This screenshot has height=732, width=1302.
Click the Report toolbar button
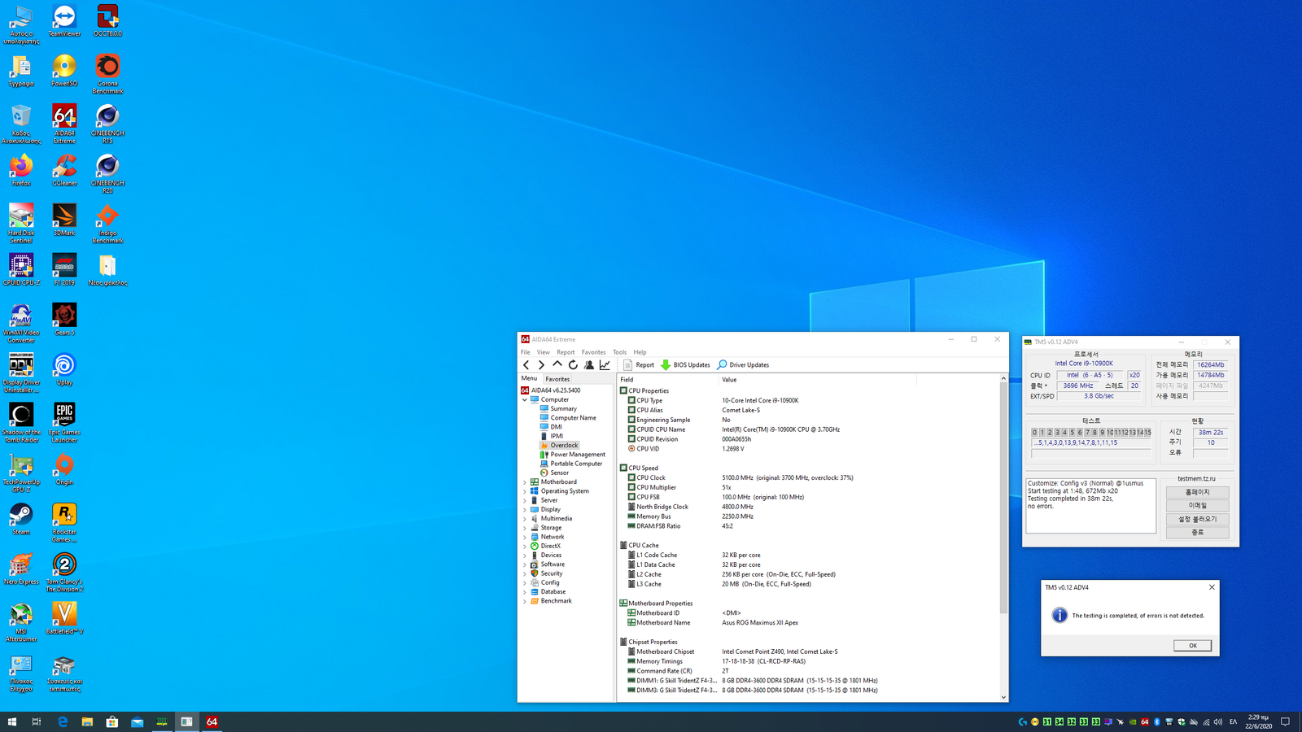[639, 365]
